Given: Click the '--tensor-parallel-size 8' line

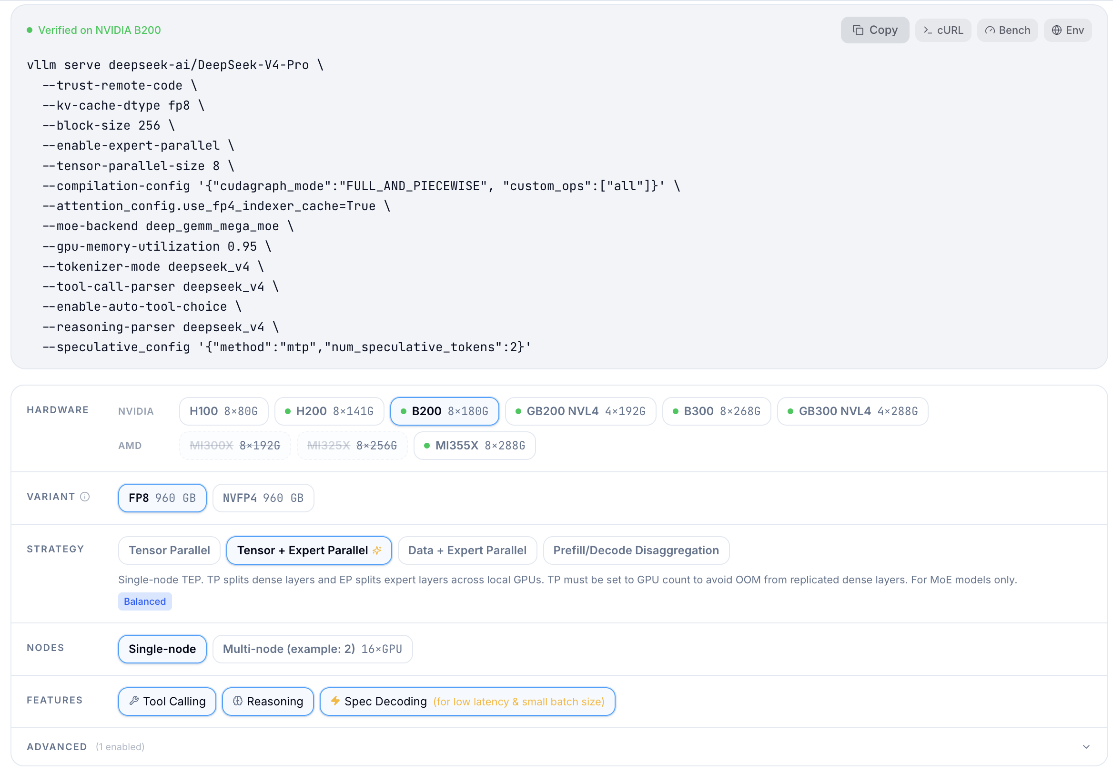Looking at the screenshot, I should point(138,166).
